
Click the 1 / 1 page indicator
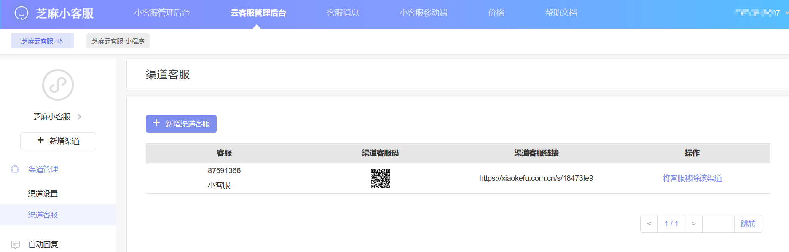(x=671, y=224)
